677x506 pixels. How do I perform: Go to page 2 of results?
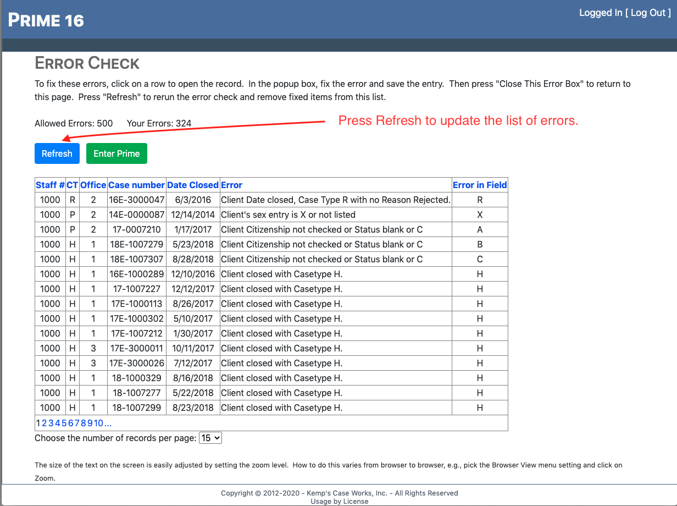(45, 424)
